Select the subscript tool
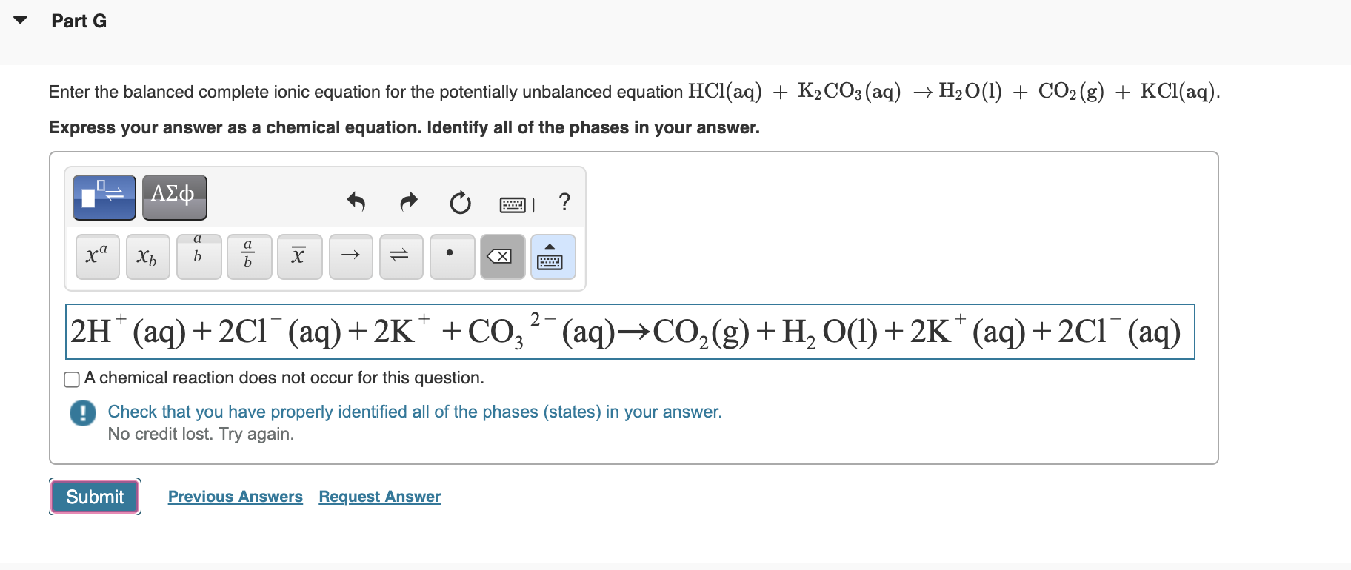Screen dimensions: 1351x570 (147, 256)
